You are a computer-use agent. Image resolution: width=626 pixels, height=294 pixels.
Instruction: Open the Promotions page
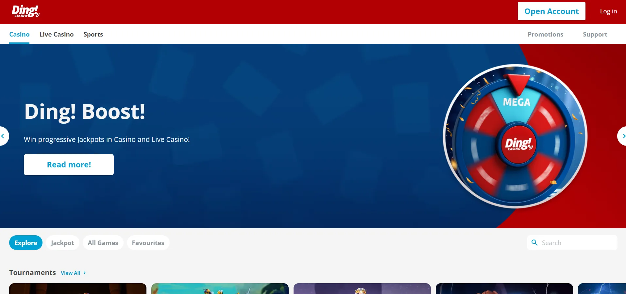click(x=545, y=34)
